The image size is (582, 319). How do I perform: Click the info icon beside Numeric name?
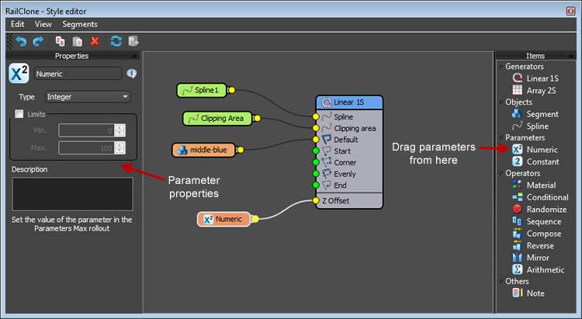[131, 74]
